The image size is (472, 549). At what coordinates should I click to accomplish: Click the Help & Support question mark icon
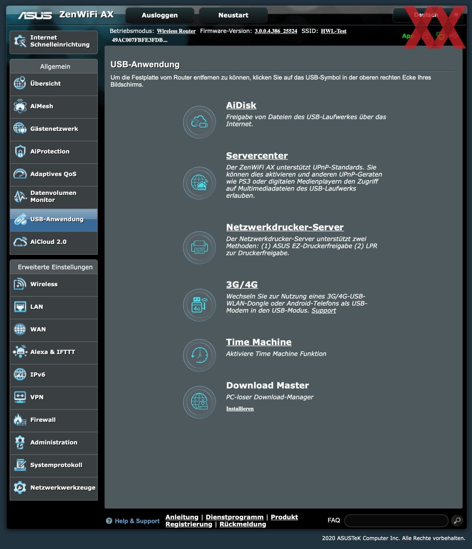point(109,521)
